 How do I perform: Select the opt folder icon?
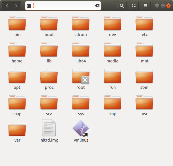(17, 76)
